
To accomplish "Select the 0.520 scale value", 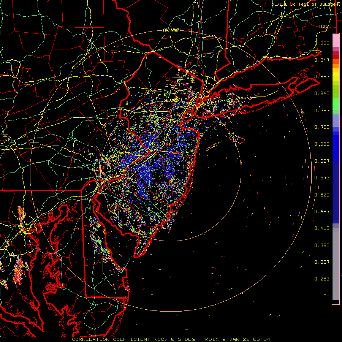I will pyautogui.click(x=322, y=195).
